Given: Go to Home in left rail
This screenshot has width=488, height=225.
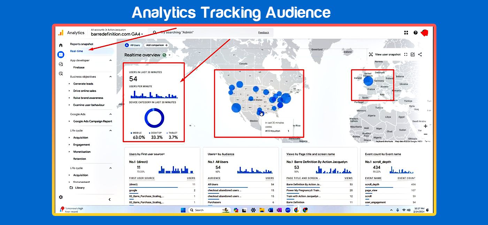Looking at the screenshot, I should click(x=61, y=45).
